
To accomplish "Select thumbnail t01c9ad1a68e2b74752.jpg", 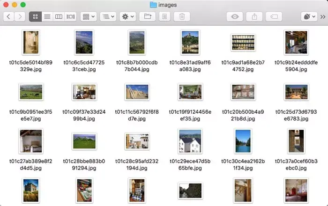I will pyautogui.click(x=243, y=43).
